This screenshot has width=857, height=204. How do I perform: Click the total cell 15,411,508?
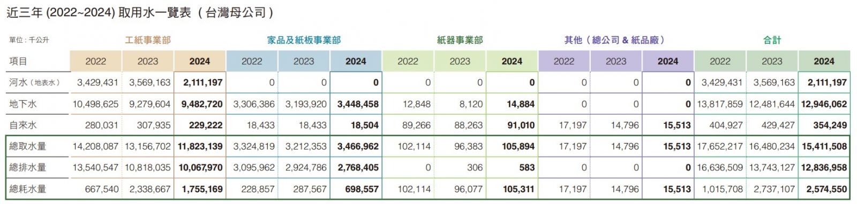tap(824, 146)
